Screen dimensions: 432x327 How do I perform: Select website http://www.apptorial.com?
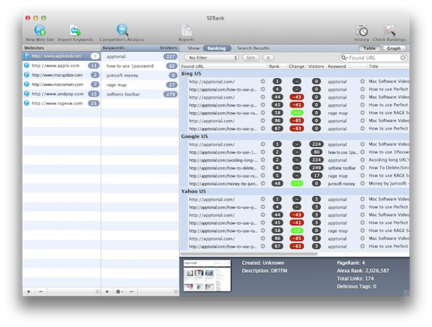(x=62, y=56)
